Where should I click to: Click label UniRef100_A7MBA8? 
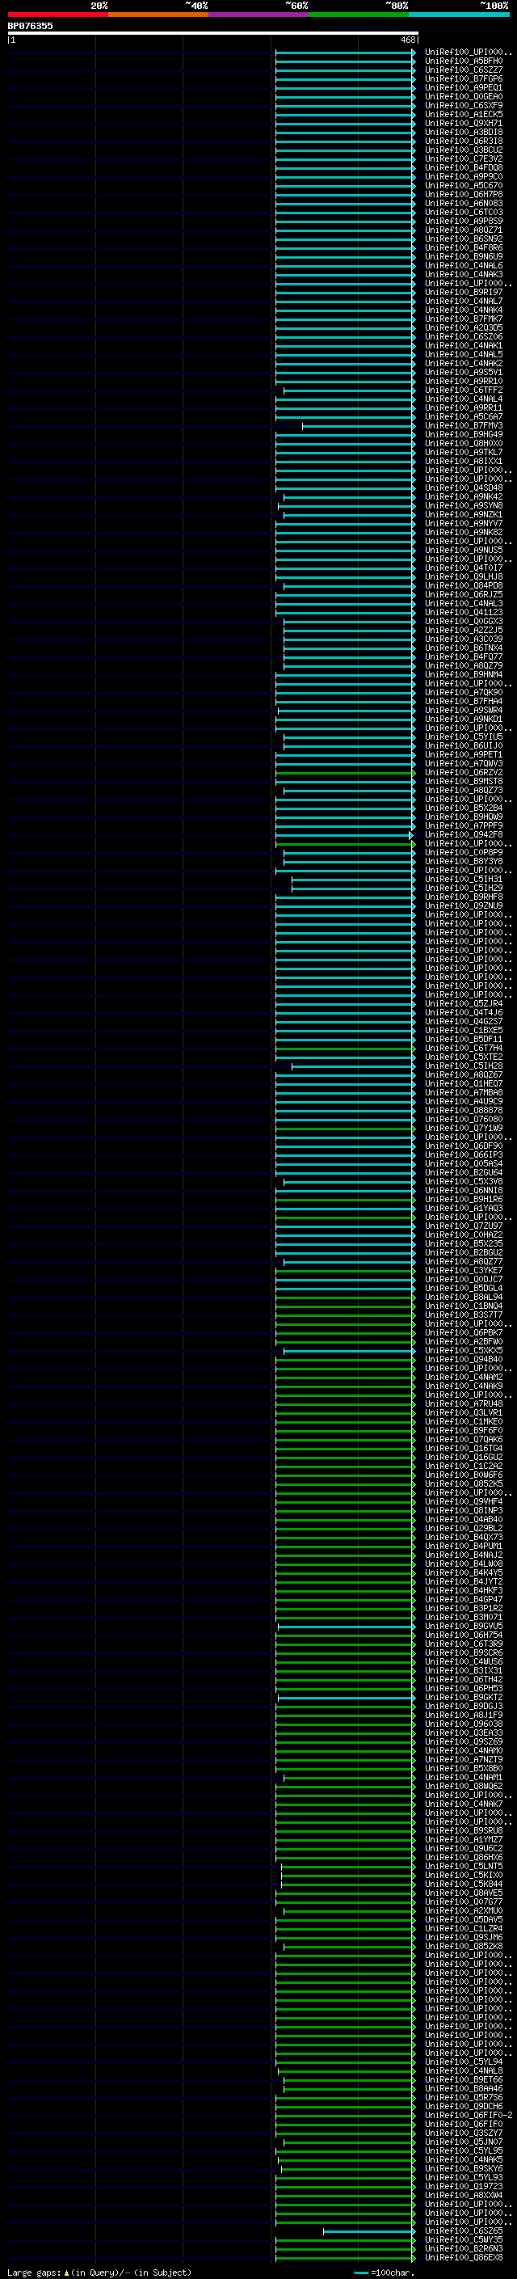pyautogui.click(x=463, y=1093)
